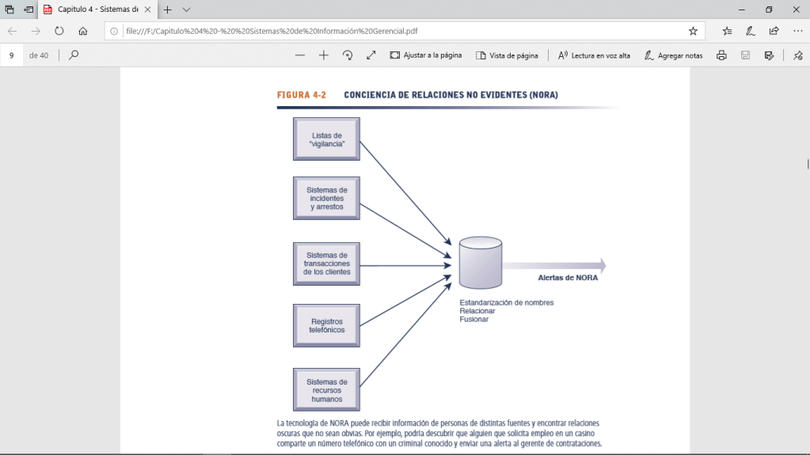Zoom out with the minus icon
Image resolution: width=810 pixels, height=455 pixels.
pos(299,55)
